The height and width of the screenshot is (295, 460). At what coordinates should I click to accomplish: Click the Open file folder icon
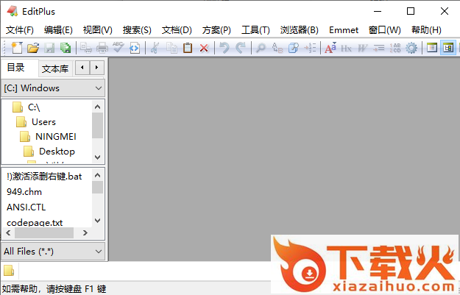coord(33,48)
